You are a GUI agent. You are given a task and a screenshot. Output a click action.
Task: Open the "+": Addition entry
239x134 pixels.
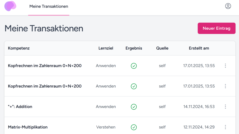20,107
